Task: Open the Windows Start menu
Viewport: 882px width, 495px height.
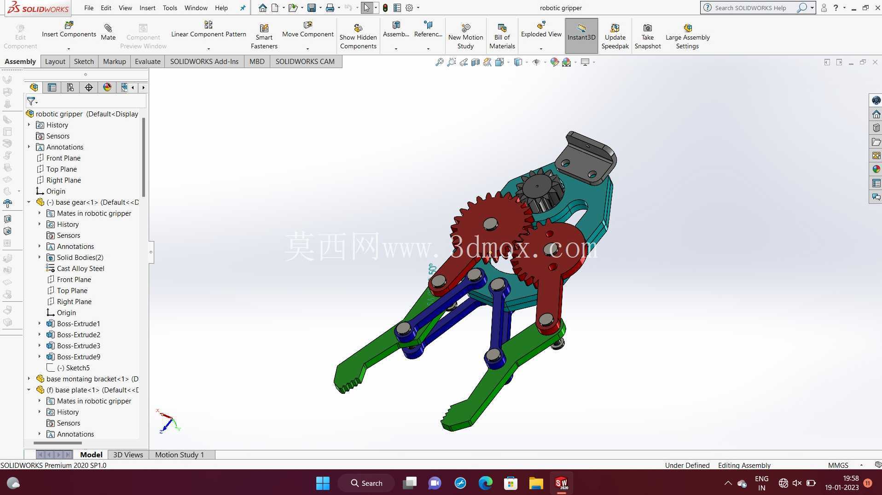Action: [323, 483]
